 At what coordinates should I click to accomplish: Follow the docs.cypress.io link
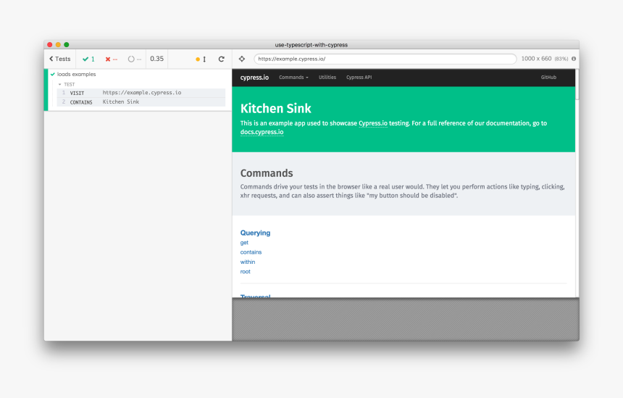(x=262, y=132)
